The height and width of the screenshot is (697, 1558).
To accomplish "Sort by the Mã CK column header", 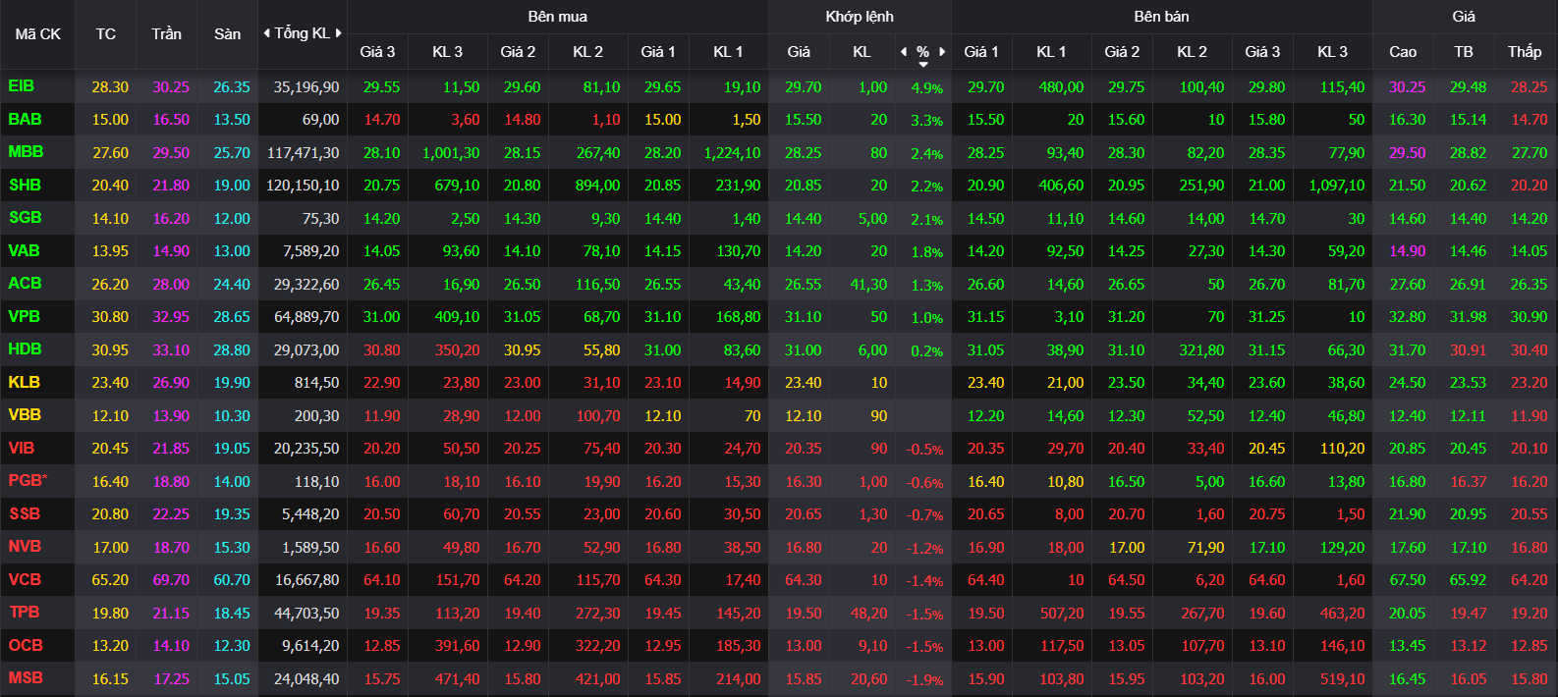I will click(38, 34).
